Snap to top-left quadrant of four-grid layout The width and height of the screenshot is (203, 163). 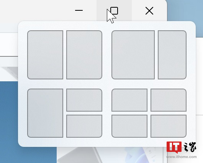(x=129, y=100)
